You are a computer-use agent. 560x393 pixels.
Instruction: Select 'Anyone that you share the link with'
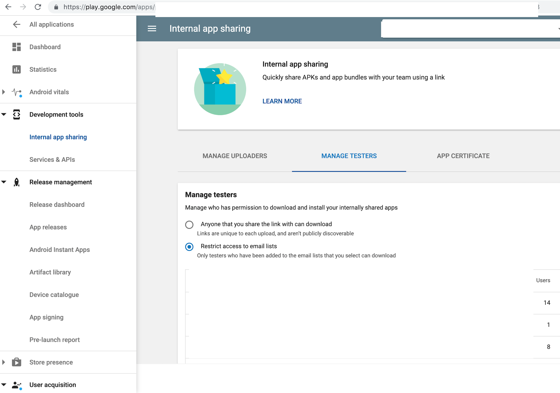point(189,224)
